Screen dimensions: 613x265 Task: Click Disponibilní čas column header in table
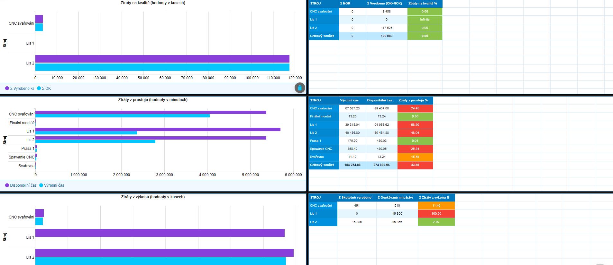(381, 100)
